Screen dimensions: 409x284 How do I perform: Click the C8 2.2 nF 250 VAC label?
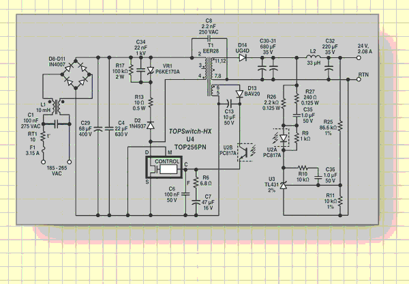pyautogui.click(x=209, y=26)
